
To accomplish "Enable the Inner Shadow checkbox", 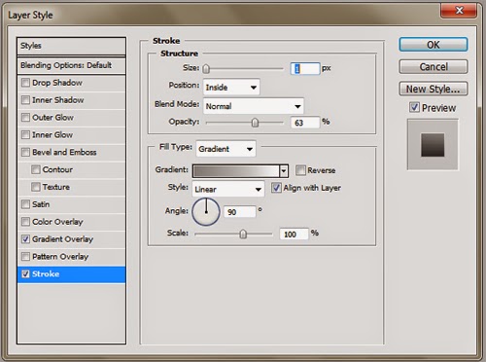I will [25, 100].
